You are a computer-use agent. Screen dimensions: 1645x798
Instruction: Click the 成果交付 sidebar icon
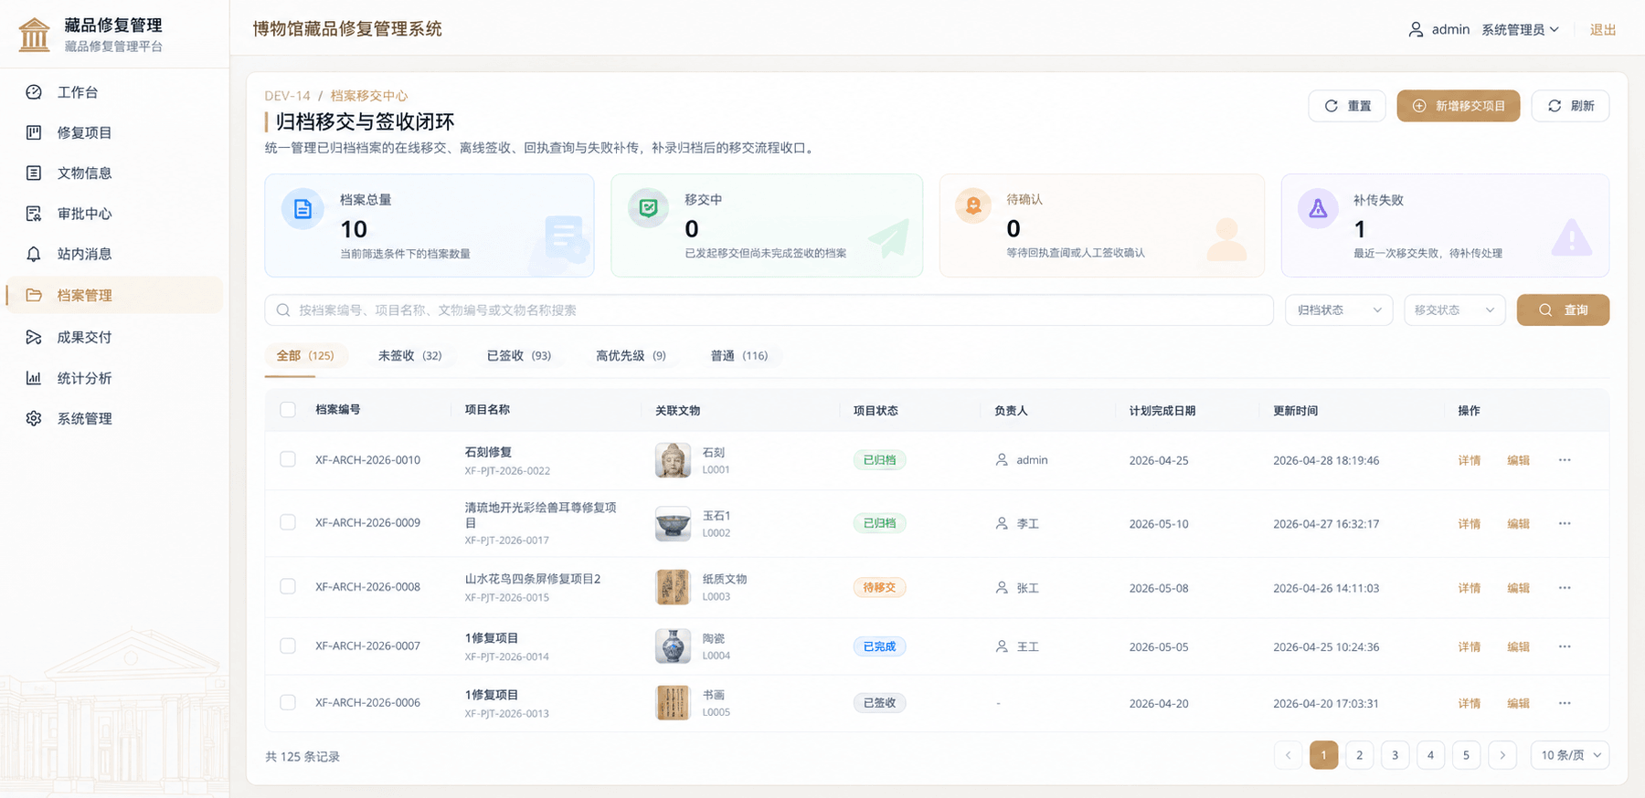34,337
